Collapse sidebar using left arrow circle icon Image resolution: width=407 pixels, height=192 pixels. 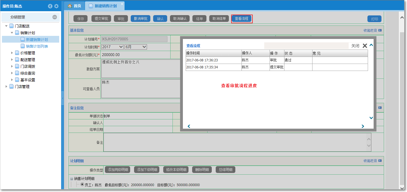(x=50, y=6)
